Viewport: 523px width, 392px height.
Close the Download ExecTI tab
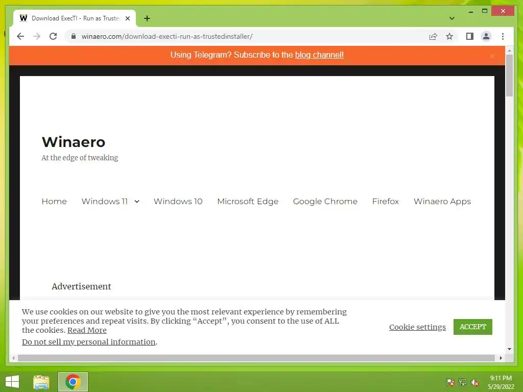tap(127, 18)
